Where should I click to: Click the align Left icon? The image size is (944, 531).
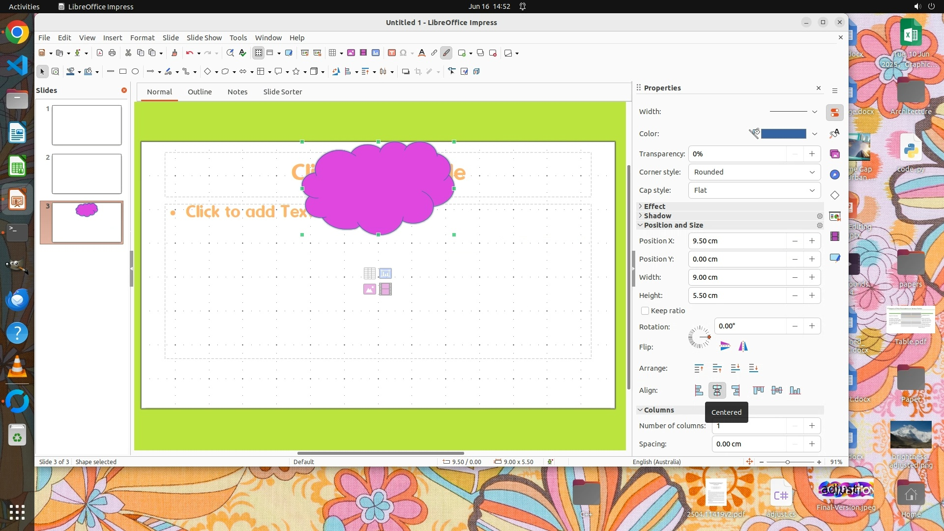699,390
